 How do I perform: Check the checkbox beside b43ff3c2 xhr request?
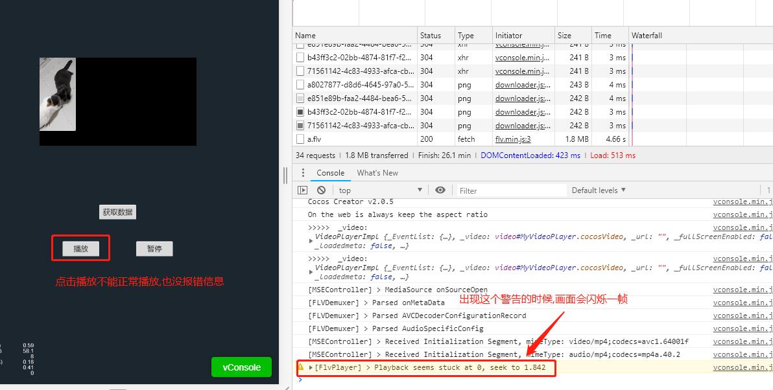coord(300,57)
